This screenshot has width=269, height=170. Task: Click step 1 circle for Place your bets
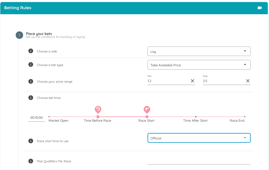[x=19, y=35]
